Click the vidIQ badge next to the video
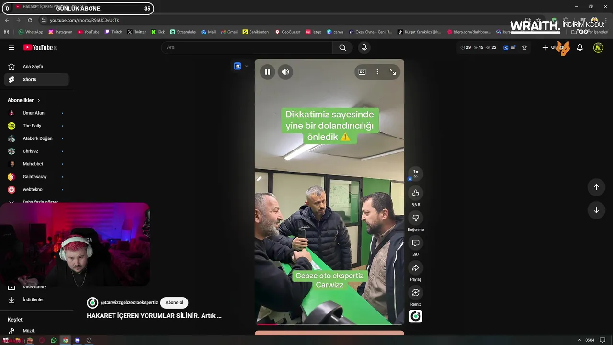The image size is (613, 345). point(237,66)
